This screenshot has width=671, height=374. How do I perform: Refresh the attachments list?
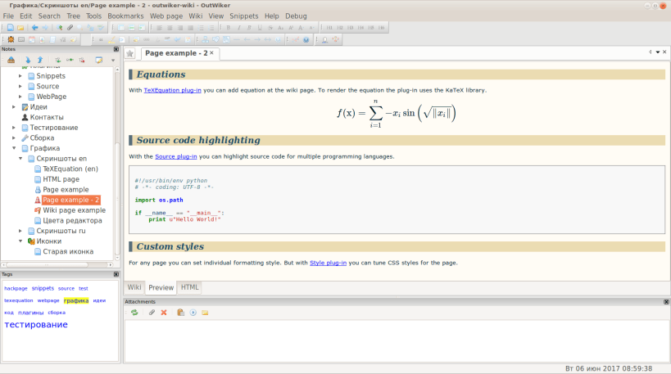point(134,313)
